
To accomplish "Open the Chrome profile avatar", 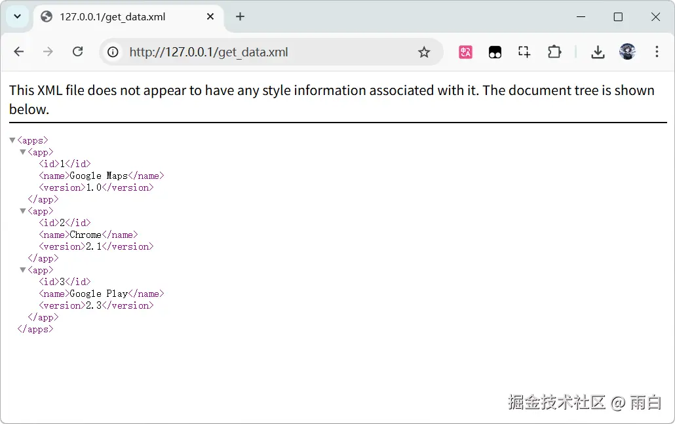I will (627, 51).
